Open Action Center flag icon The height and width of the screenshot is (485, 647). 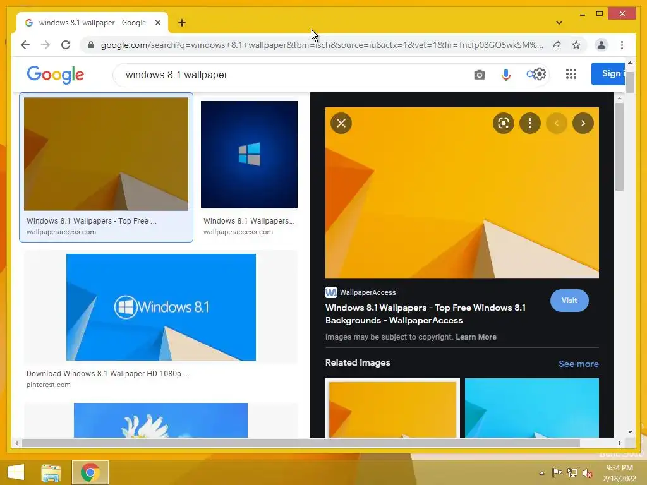point(557,472)
